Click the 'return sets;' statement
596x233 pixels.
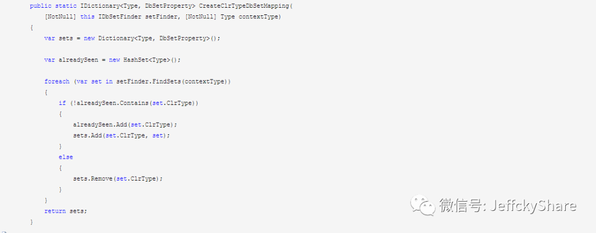click(x=66, y=210)
